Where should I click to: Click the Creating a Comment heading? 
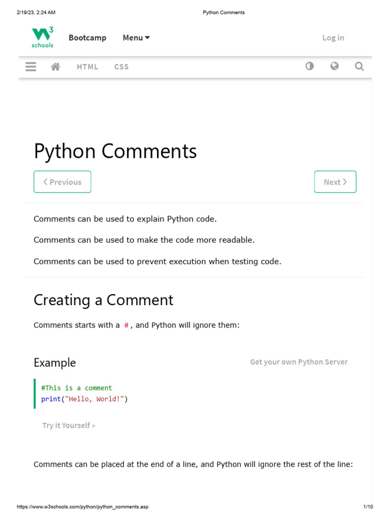point(104,300)
